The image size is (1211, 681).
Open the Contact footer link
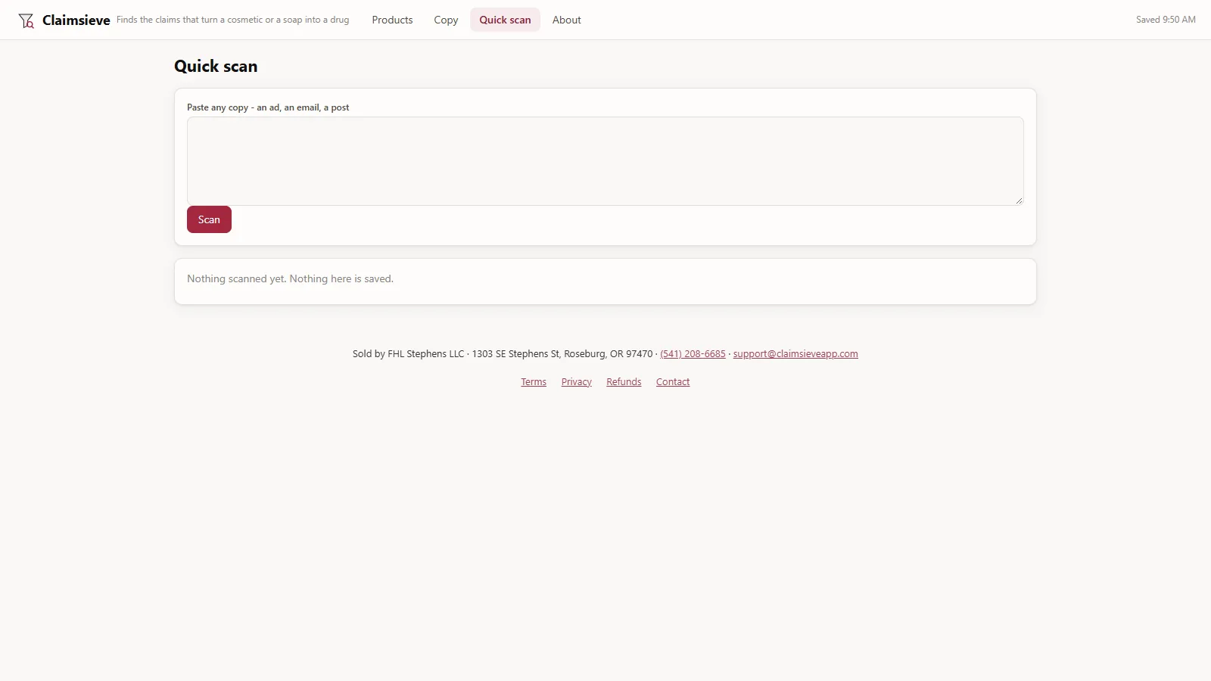pyautogui.click(x=673, y=382)
